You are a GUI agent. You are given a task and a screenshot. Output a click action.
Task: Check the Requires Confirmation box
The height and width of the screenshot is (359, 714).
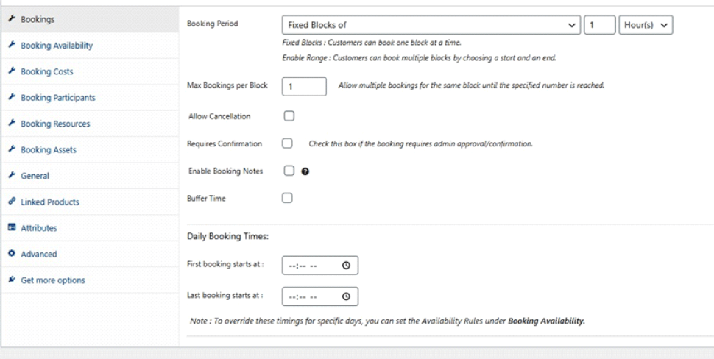click(288, 143)
